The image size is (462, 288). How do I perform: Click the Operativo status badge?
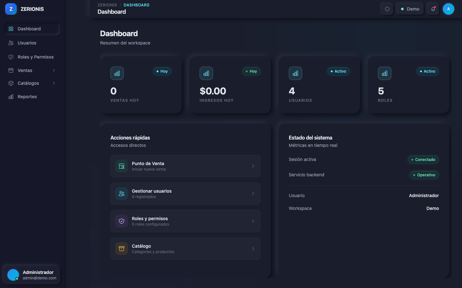pyautogui.click(x=424, y=175)
